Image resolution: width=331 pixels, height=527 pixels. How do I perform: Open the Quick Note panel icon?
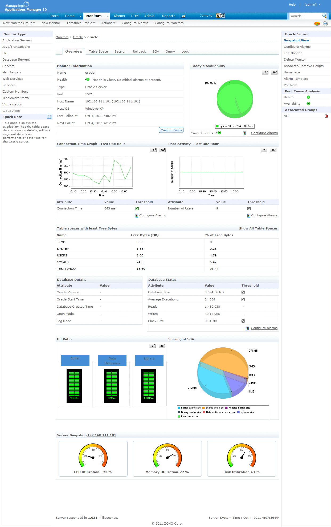point(49,117)
